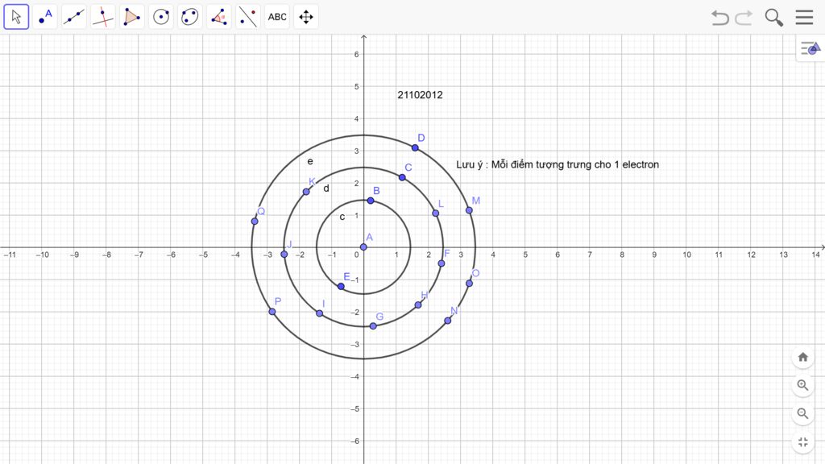825x464 pixels.
Task: Zoom out of the graphics view
Action: pyautogui.click(x=802, y=413)
